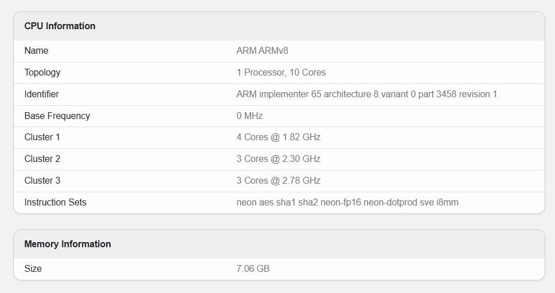Click the Cluster 2 row label
This screenshot has height=293, width=555.
point(42,159)
